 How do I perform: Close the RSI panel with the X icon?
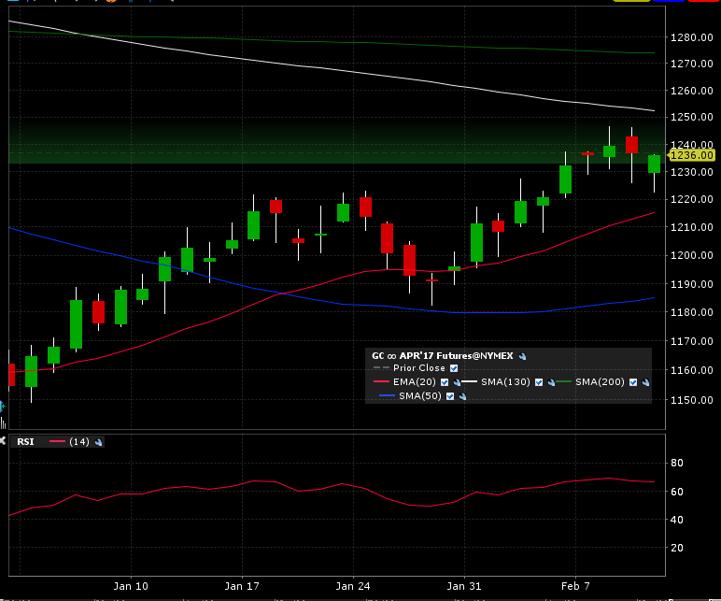tap(4, 441)
